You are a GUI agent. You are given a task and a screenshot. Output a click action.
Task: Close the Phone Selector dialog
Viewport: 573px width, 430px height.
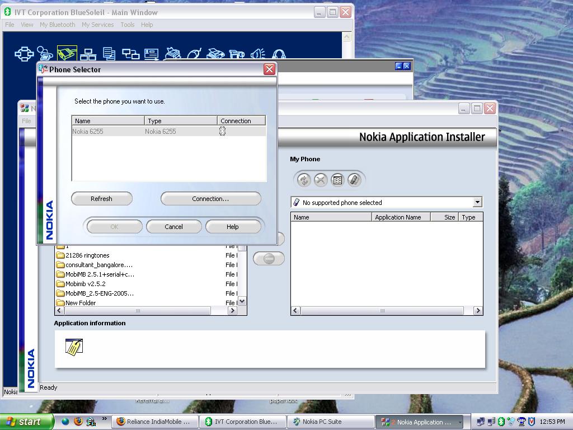[x=269, y=69]
